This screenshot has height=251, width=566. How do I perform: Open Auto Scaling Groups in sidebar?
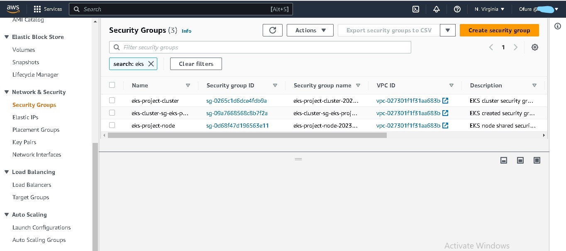[39, 240]
